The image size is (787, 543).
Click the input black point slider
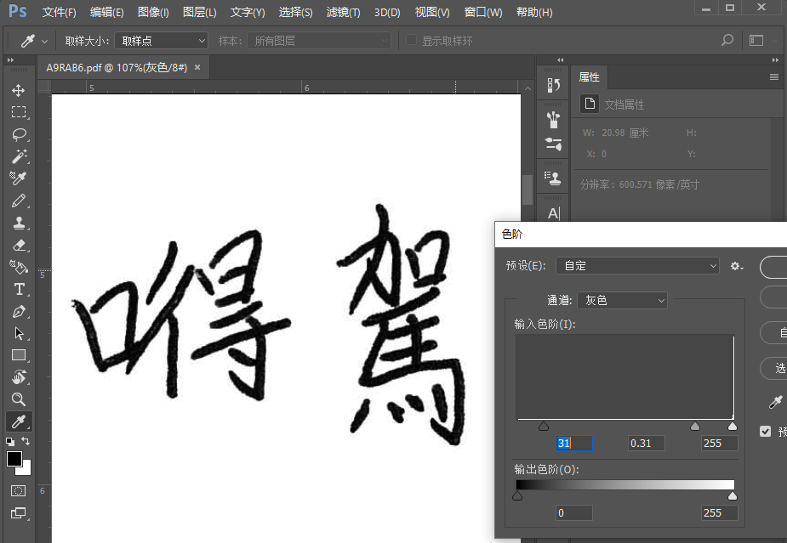point(544,427)
